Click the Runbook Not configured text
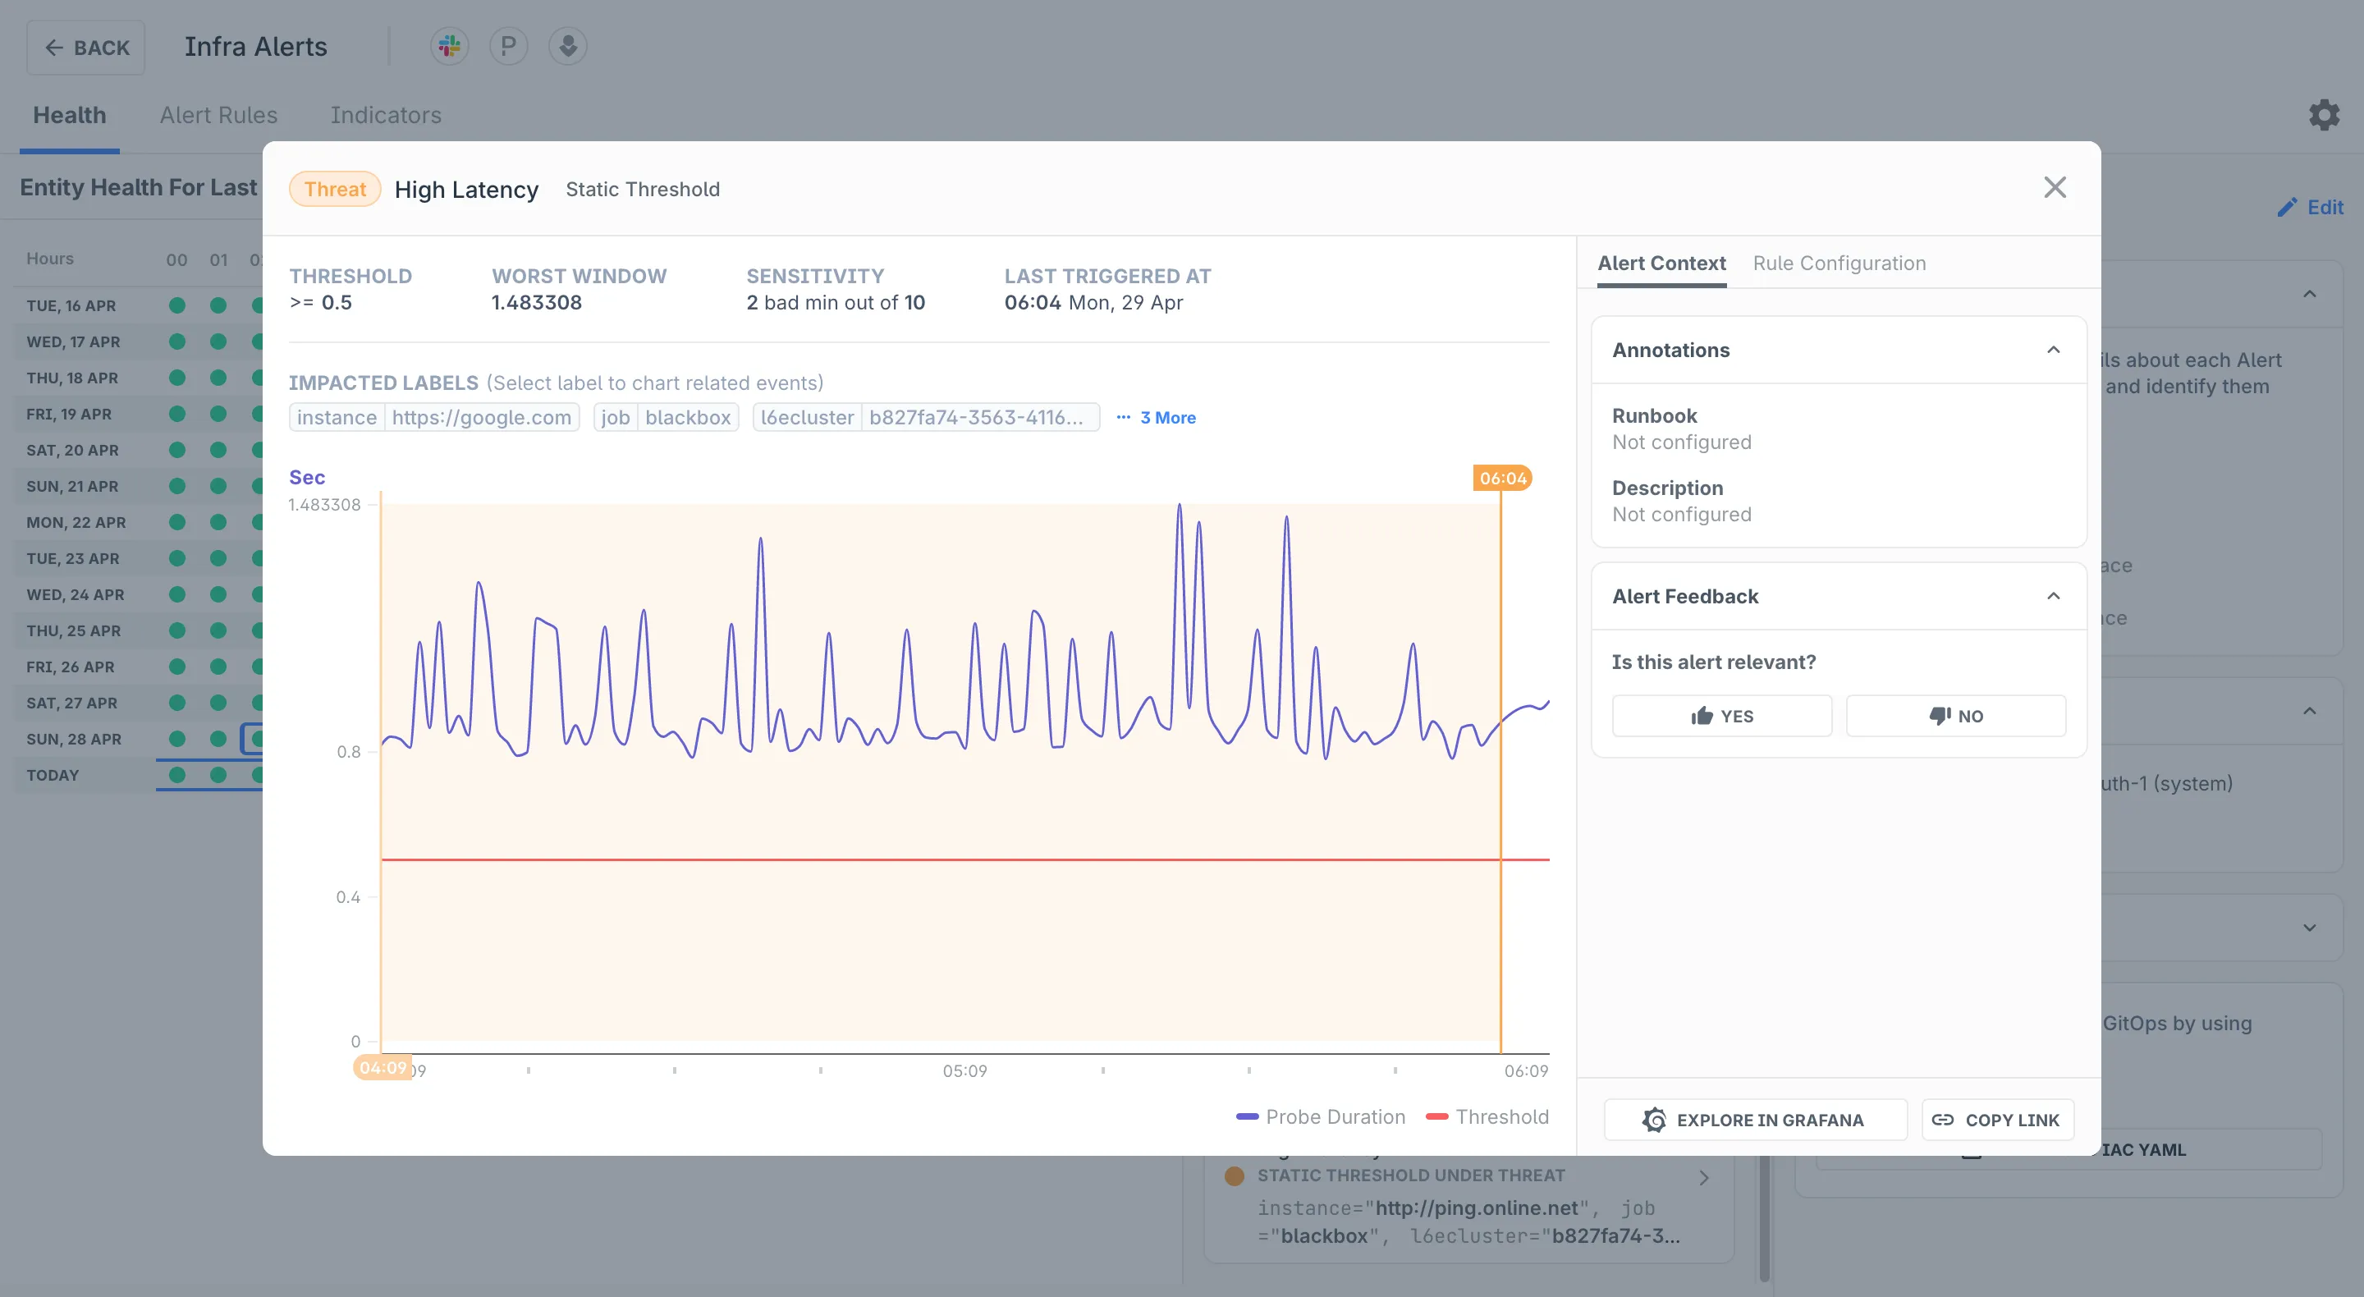 pos(1681,442)
